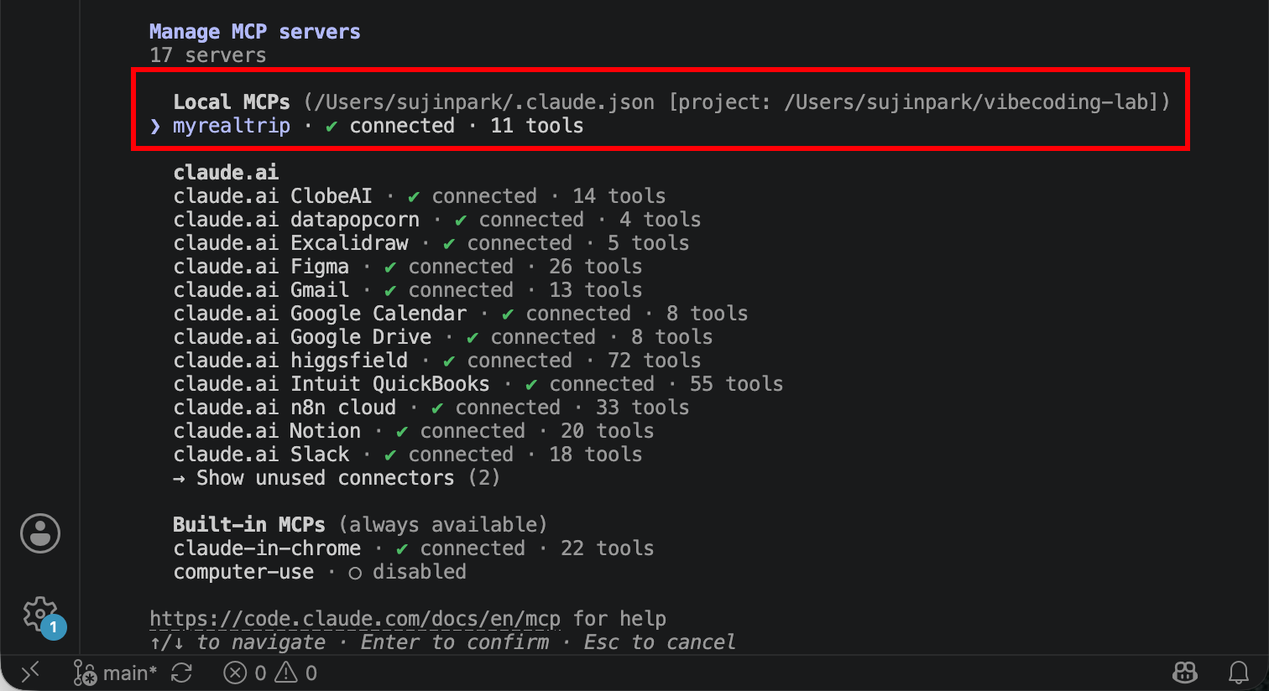Open the Copilot status icon

coord(1184,673)
